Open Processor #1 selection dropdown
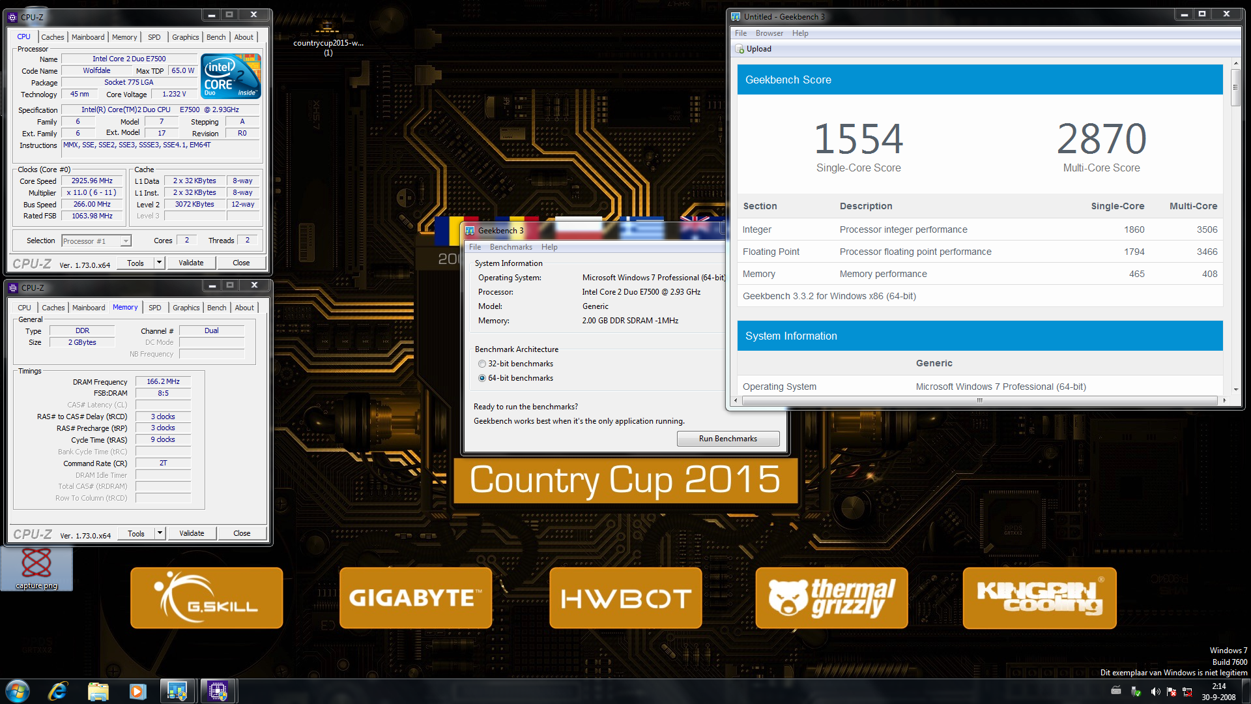The image size is (1251, 704). tap(96, 241)
